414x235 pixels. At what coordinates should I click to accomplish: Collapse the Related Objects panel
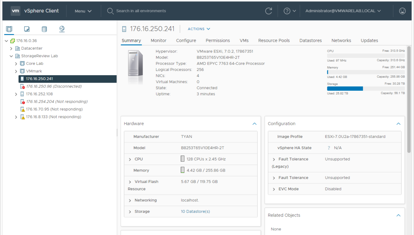(x=398, y=216)
